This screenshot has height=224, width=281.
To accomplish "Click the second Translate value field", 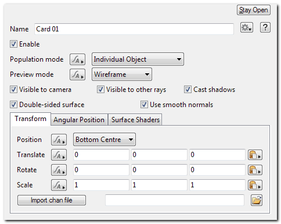I will [x=159, y=155].
